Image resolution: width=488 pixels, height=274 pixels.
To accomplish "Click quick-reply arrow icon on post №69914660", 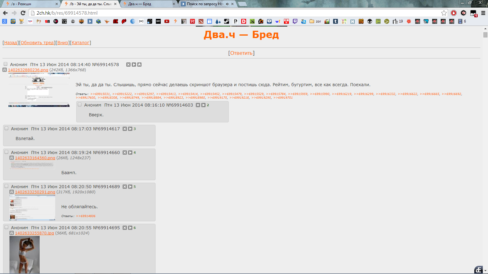I will (x=130, y=153).
